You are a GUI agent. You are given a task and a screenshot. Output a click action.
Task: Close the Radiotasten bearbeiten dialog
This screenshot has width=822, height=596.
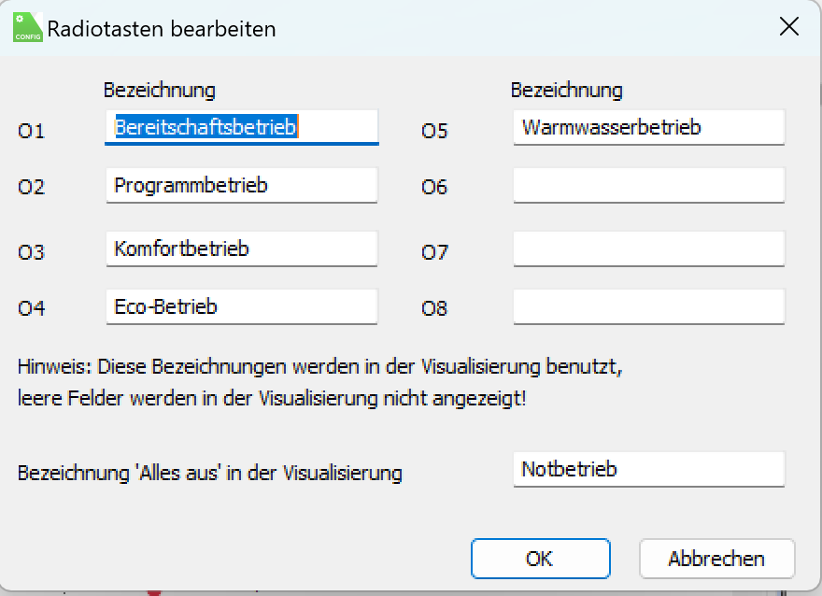tap(789, 27)
